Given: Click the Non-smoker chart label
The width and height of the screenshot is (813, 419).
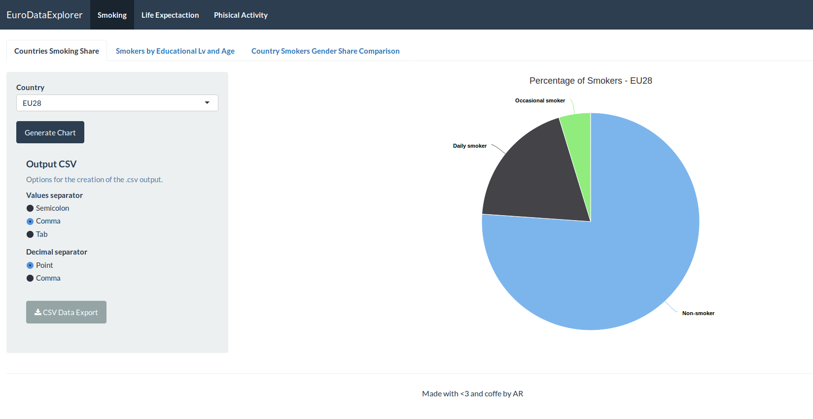Looking at the screenshot, I should (x=698, y=313).
